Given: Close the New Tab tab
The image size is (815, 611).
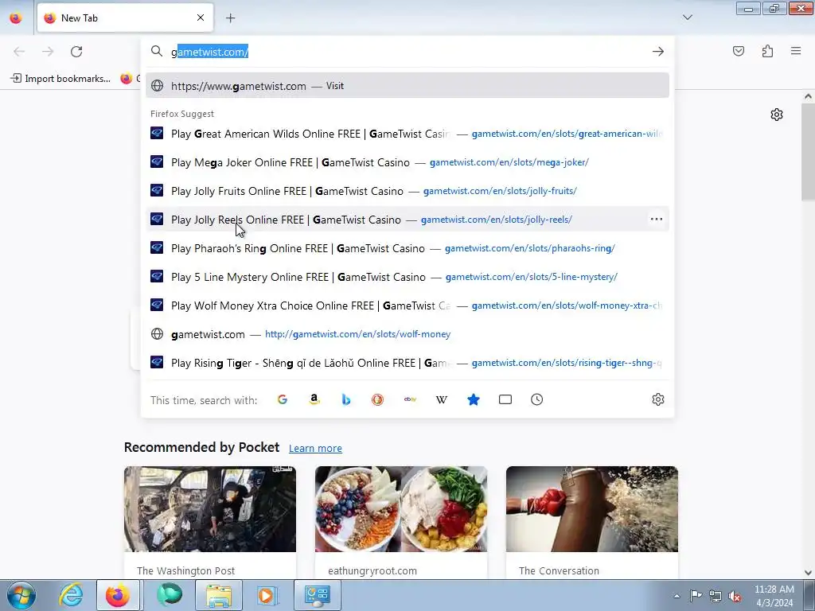Looking at the screenshot, I should click(201, 18).
